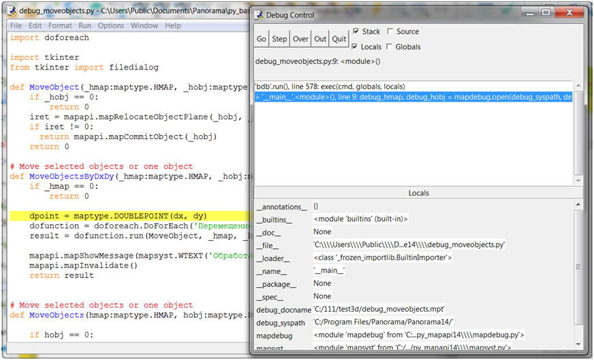
Task: Open the Window menu in editor
Action: (144, 26)
